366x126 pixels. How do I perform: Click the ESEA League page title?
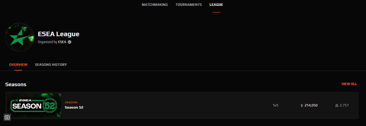59,34
